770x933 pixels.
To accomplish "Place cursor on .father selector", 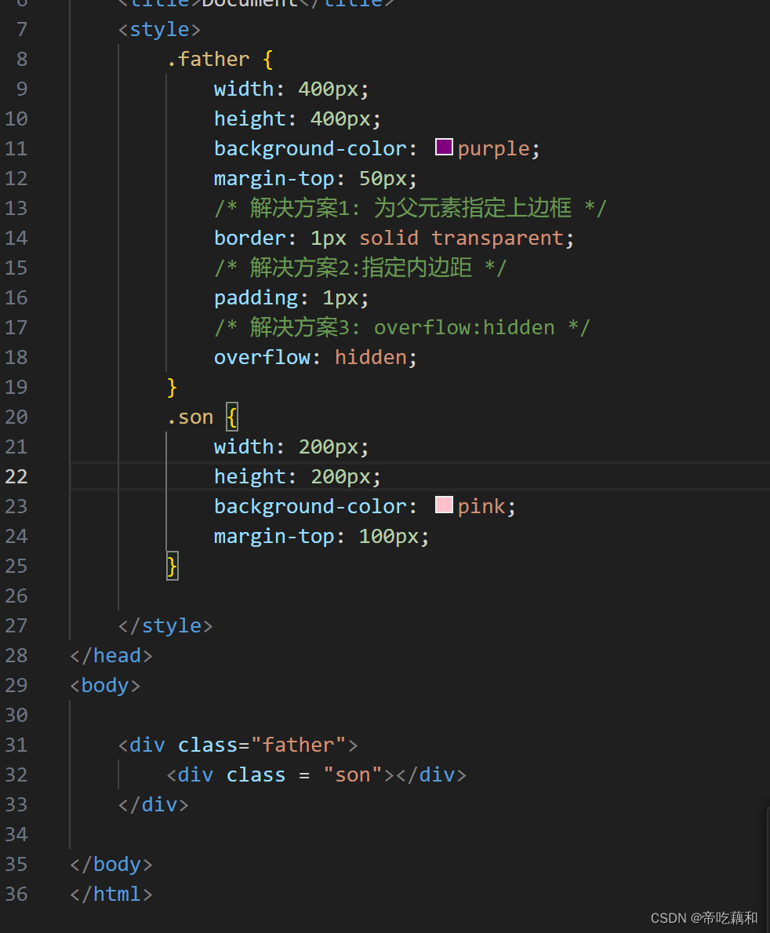I will coord(208,59).
